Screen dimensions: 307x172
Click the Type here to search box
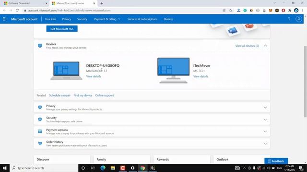[x=44, y=168]
